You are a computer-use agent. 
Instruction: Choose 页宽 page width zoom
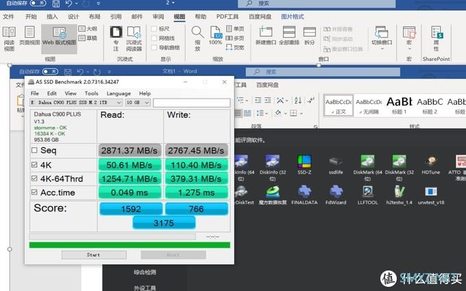(x=235, y=47)
